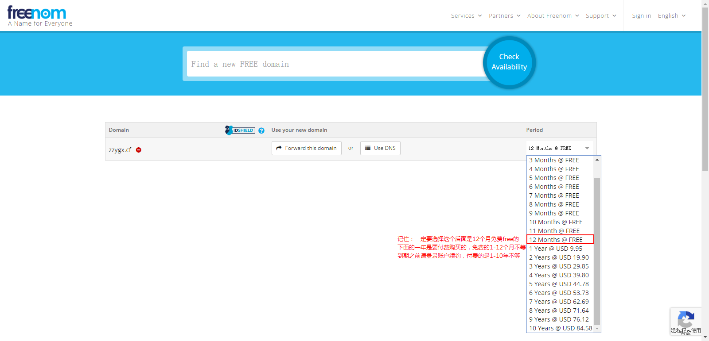
Task: Click the Check Availability button
Action: pos(509,62)
